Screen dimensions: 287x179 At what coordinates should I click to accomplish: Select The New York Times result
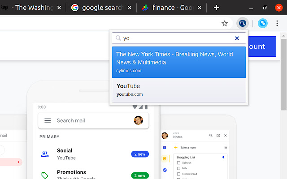[178, 62]
